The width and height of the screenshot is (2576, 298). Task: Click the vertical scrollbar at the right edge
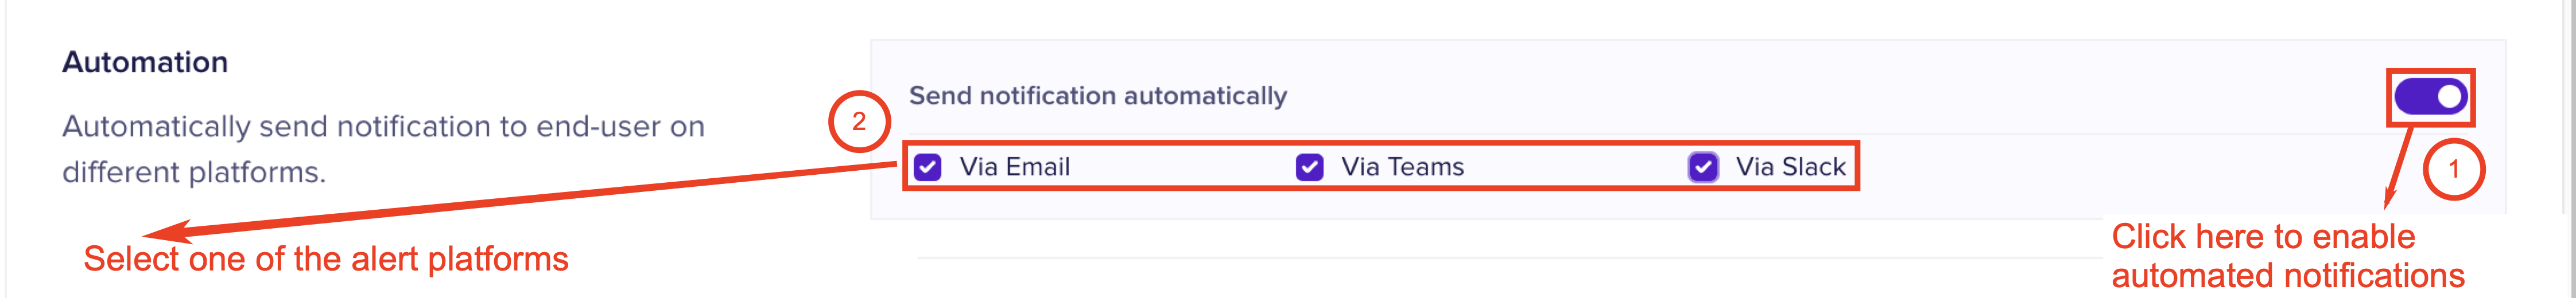(2568, 100)
